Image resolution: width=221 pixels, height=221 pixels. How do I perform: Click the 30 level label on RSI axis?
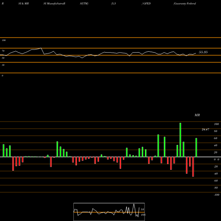(x=3, y=65)
